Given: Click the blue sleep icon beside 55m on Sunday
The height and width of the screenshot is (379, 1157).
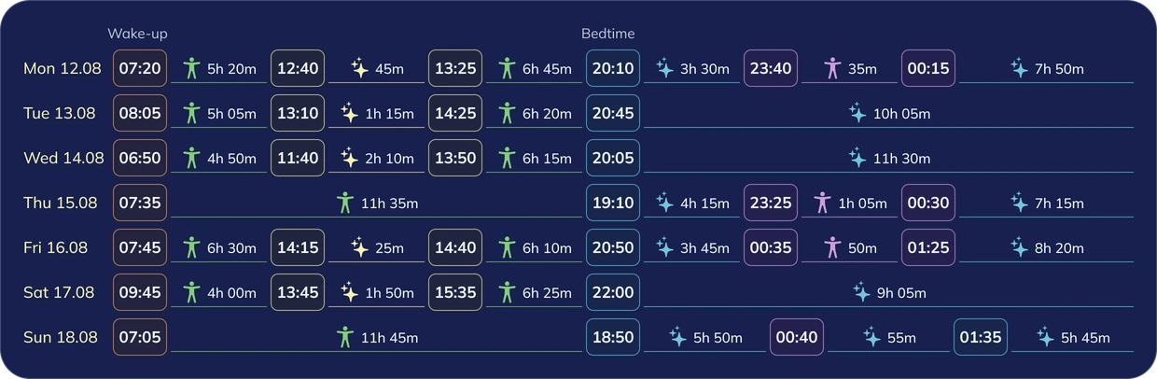Looking at the screenshot, I should [871, 337].
